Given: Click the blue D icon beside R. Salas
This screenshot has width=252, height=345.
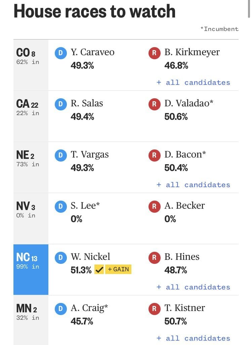Looking at the screenshot, I should 60,104.
